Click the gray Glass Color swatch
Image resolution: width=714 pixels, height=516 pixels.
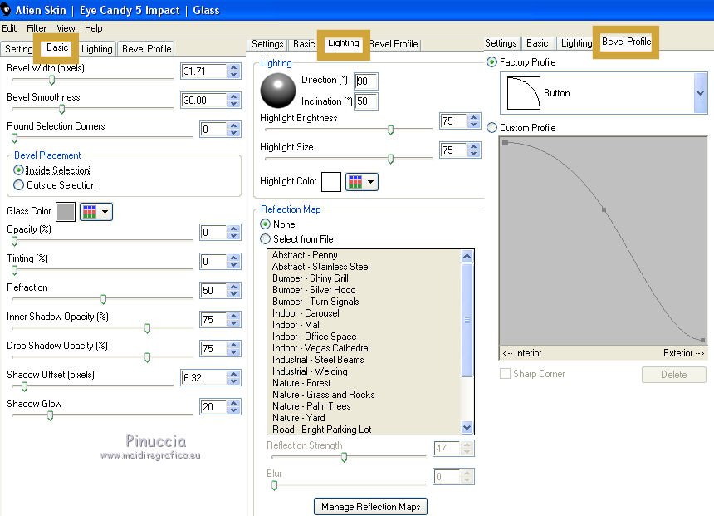pos(66,212)
